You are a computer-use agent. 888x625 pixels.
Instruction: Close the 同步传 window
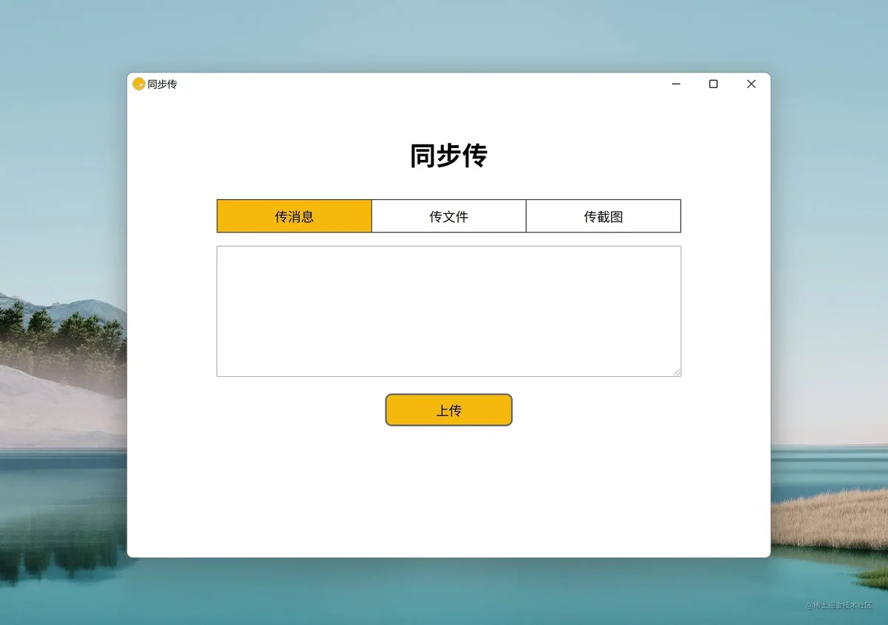tap(751, 84)
